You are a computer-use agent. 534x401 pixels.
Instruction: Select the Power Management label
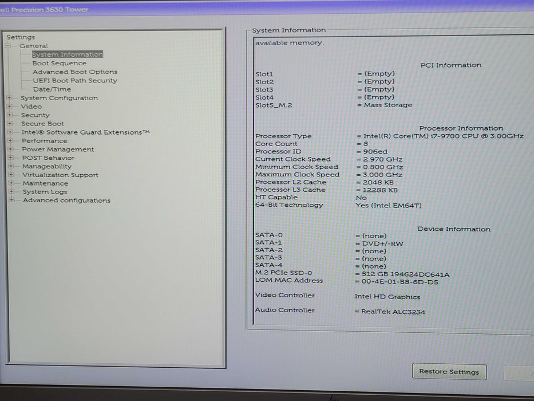tap(58, 150)
